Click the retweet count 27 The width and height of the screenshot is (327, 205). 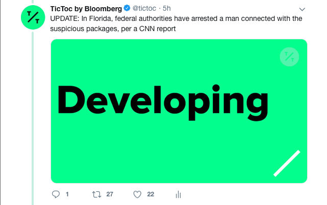click(109, 194)
